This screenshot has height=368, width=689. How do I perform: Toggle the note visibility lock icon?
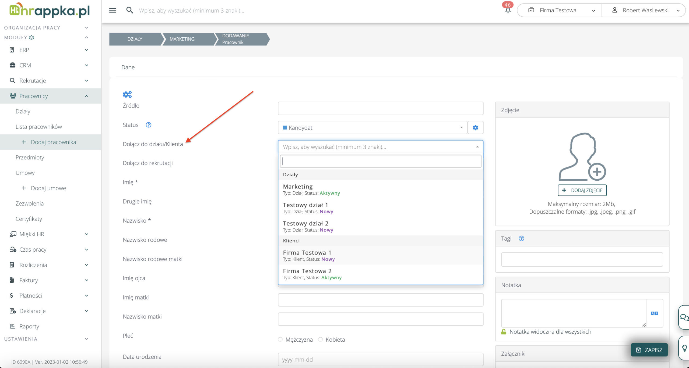pos(504,332)
